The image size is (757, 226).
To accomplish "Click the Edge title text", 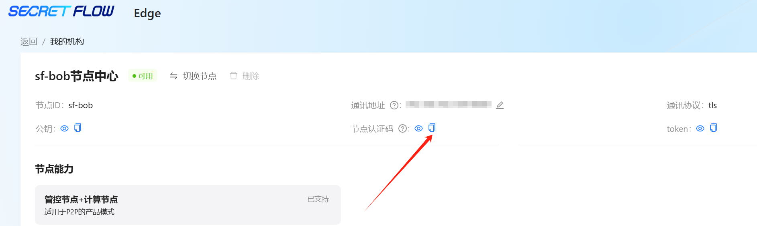I will 147,13.
